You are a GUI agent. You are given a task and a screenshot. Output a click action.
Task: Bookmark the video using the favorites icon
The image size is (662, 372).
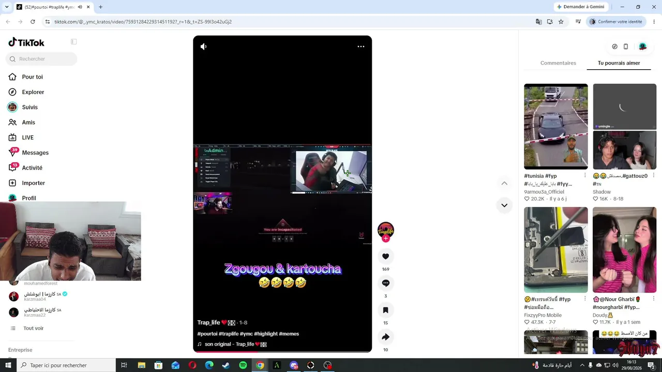[x=385, y=310]
